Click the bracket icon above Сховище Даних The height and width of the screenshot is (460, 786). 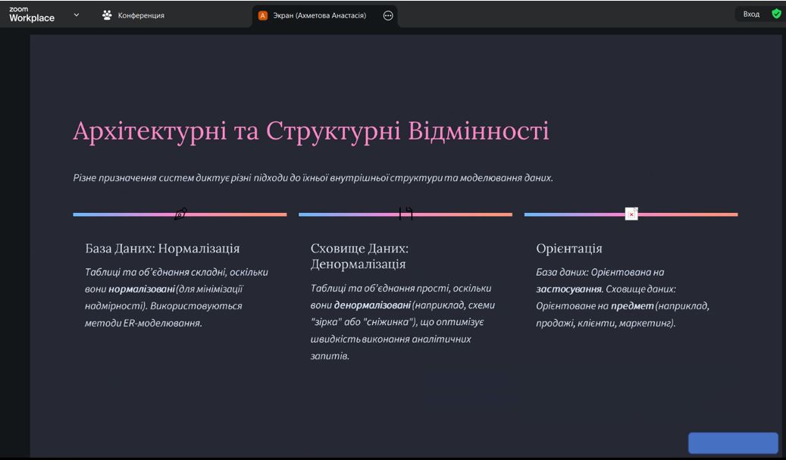406,214
